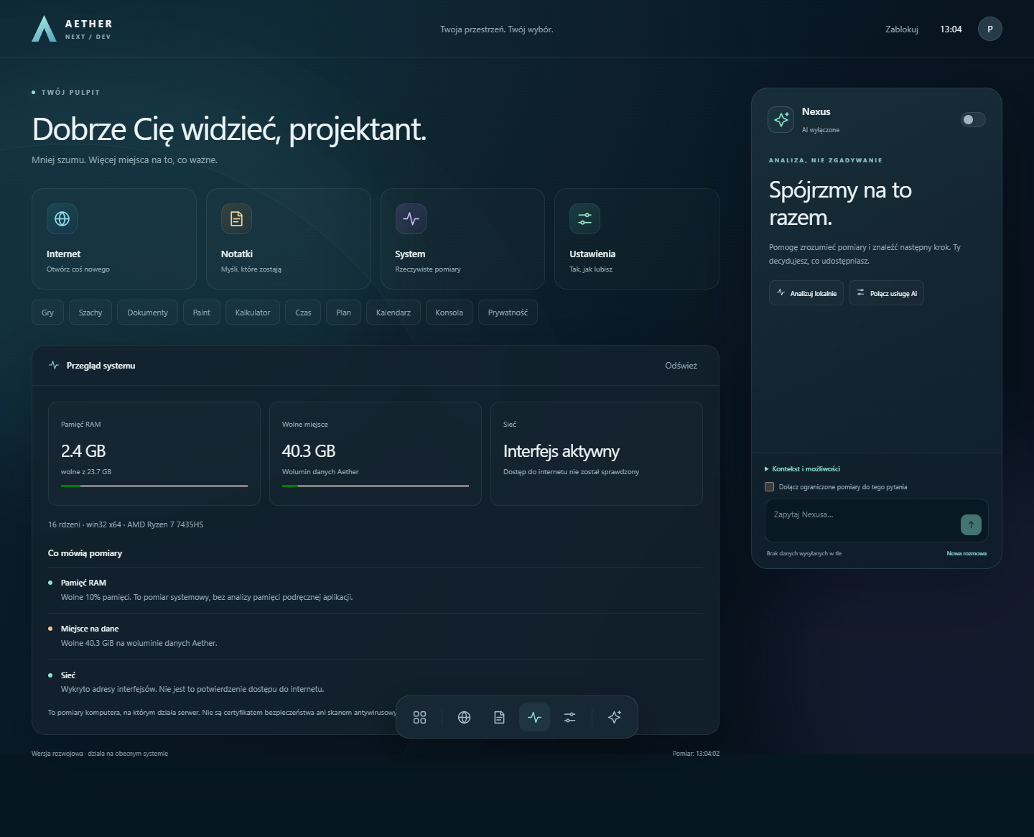The width and height of the screenshot is (1034, 837).
Task: Open the System pulse card icon
Action: tap(411, 218)
